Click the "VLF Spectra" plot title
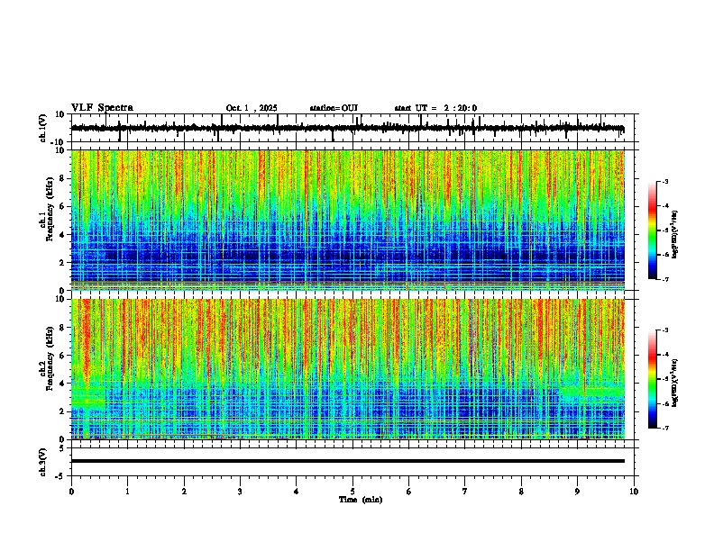The width and height of the screenshot is (714, 551). (102, 108)
